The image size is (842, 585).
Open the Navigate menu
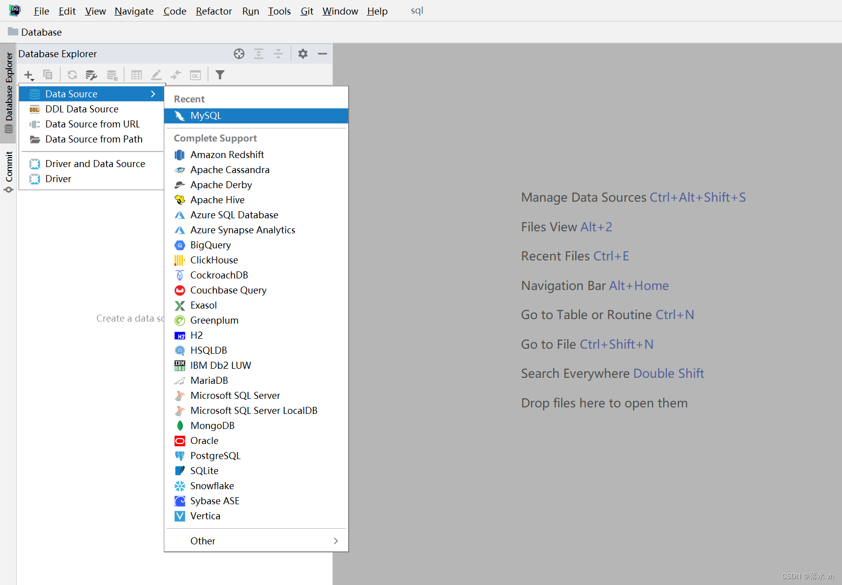134,11
